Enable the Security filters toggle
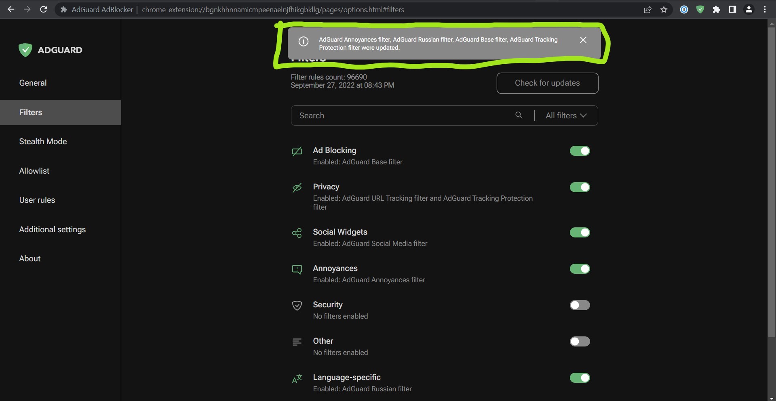Viewport: 776px width, 401px height. click(x=580, y=305)
